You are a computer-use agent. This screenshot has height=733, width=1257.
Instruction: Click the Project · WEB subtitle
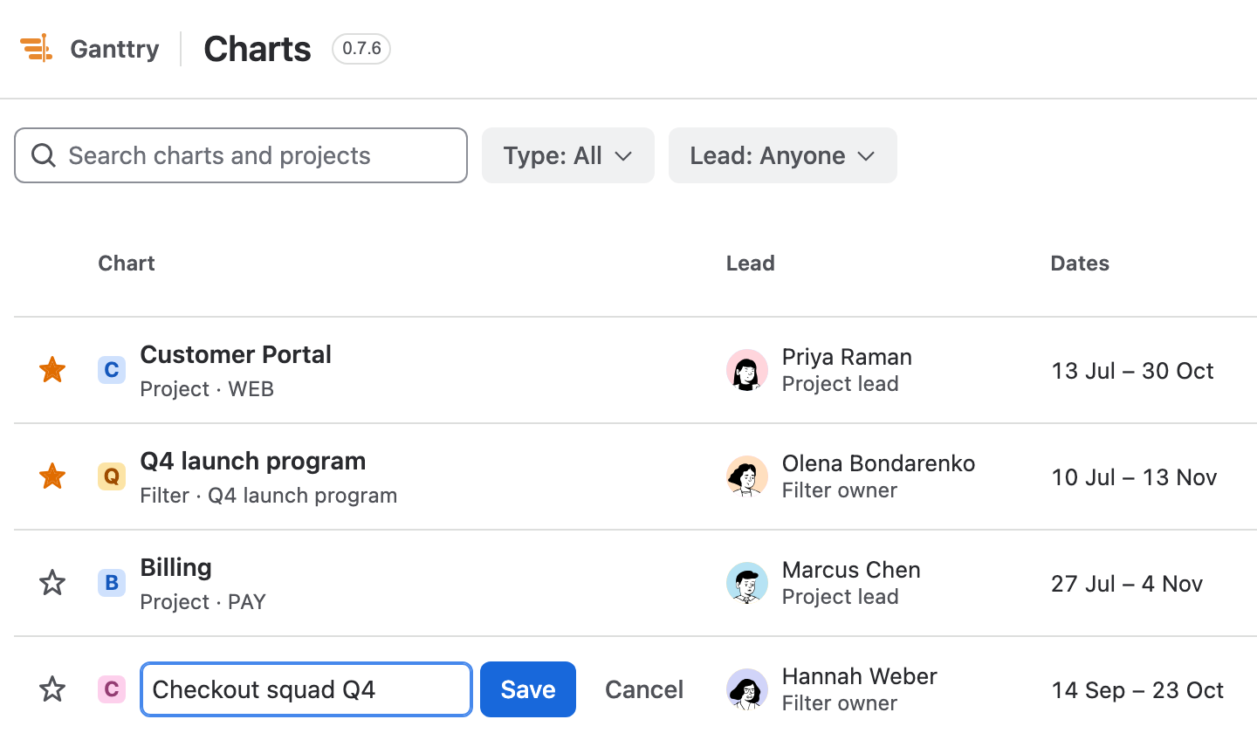[207, 389]
